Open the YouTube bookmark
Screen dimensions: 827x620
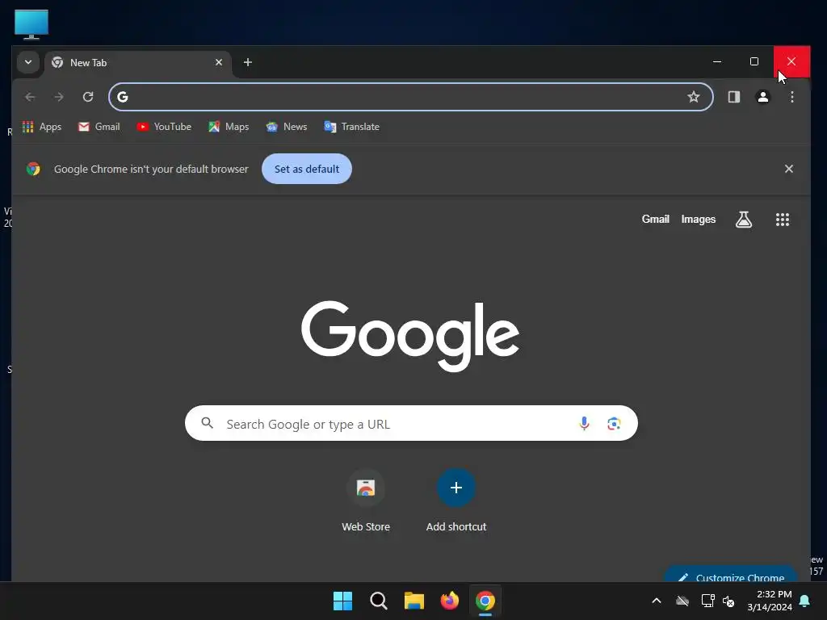point(163,127)
